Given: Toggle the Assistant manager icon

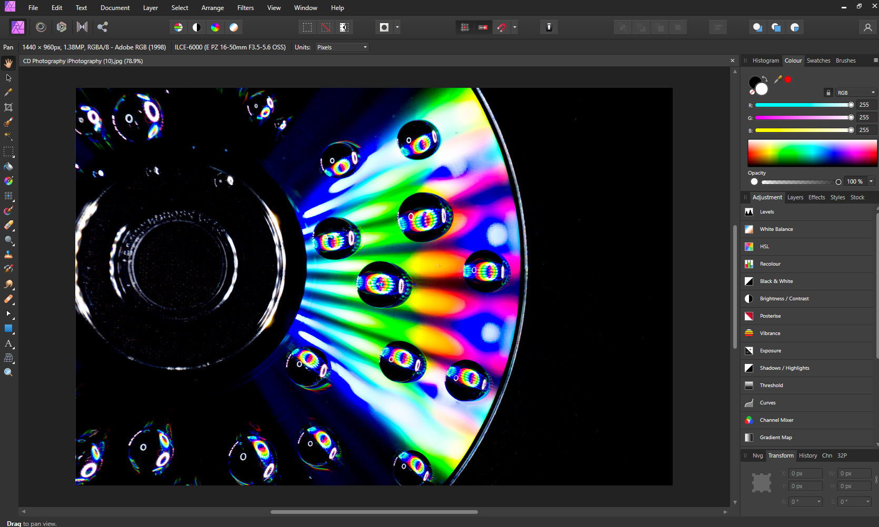Looking at the screenshot, I should click(x=549, y=27).
